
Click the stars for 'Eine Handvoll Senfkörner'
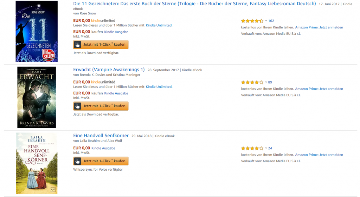252,148
